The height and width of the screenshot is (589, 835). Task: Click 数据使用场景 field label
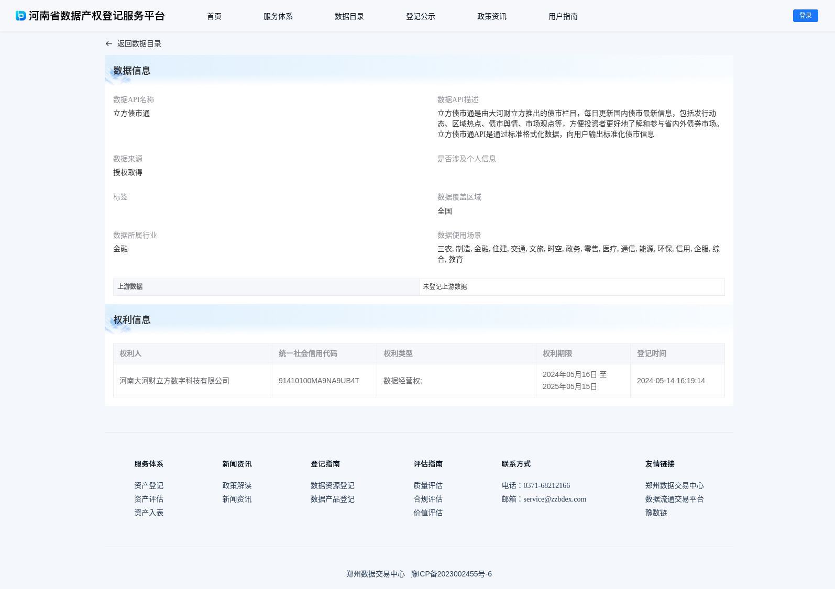(x=459, y=235)
